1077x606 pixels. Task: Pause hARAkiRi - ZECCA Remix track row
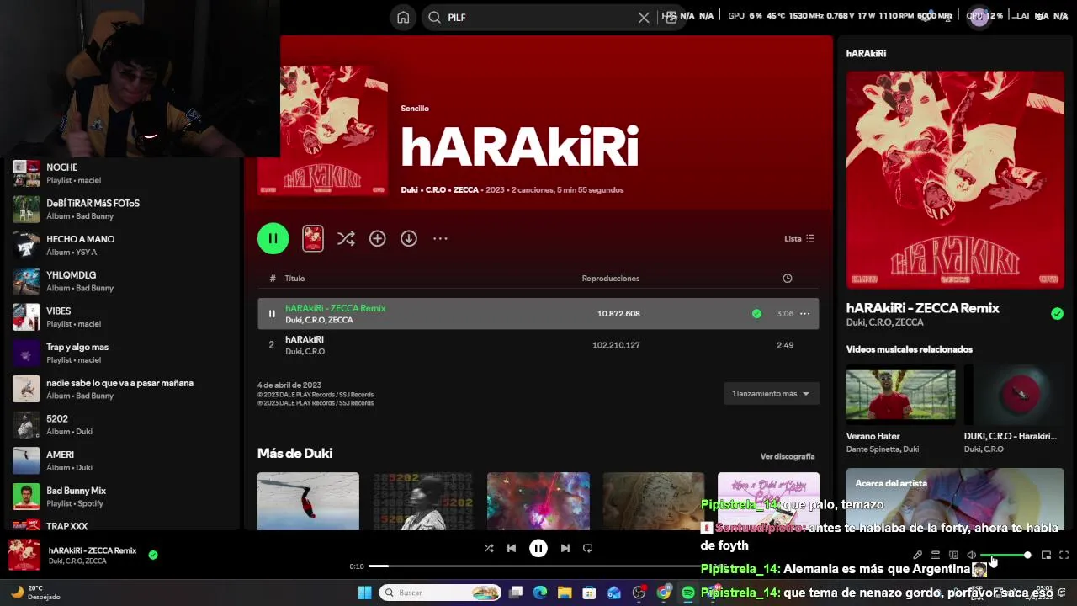[x=272, y=313]
